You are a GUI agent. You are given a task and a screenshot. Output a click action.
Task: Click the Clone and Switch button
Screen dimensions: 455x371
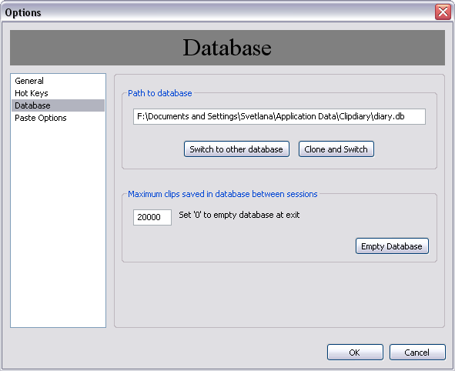(336, 149)
